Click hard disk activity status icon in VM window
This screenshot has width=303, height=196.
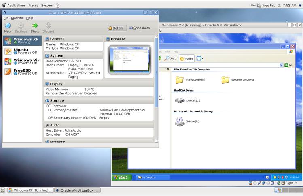pyautogui.click(x=250, y=183)
